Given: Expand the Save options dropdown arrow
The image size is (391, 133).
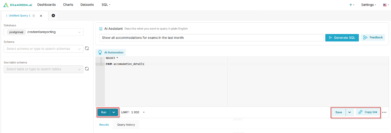Looking at the screenshot, I should click(349, 112).
